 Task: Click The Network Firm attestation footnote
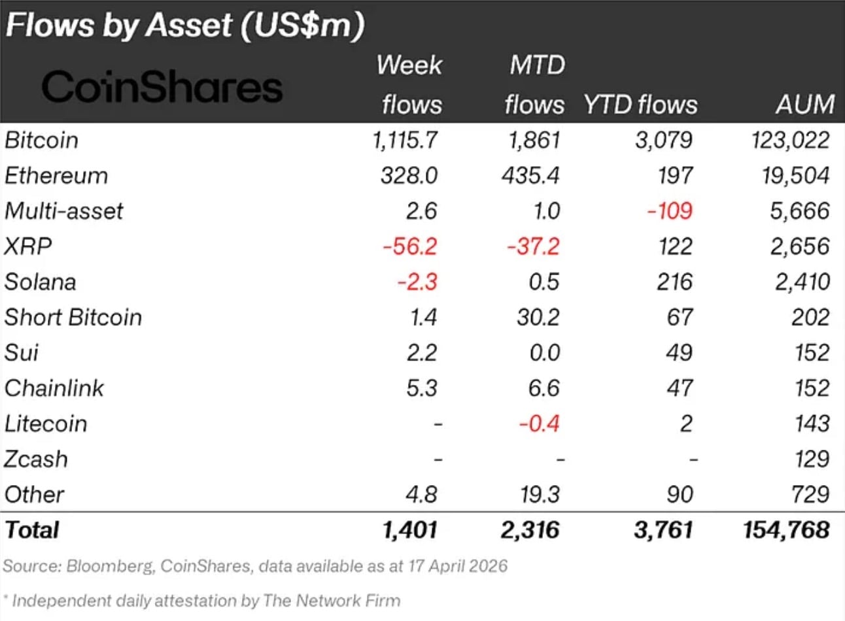point(203,600)
